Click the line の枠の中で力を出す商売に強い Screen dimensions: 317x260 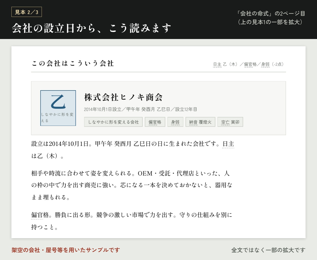132,185
